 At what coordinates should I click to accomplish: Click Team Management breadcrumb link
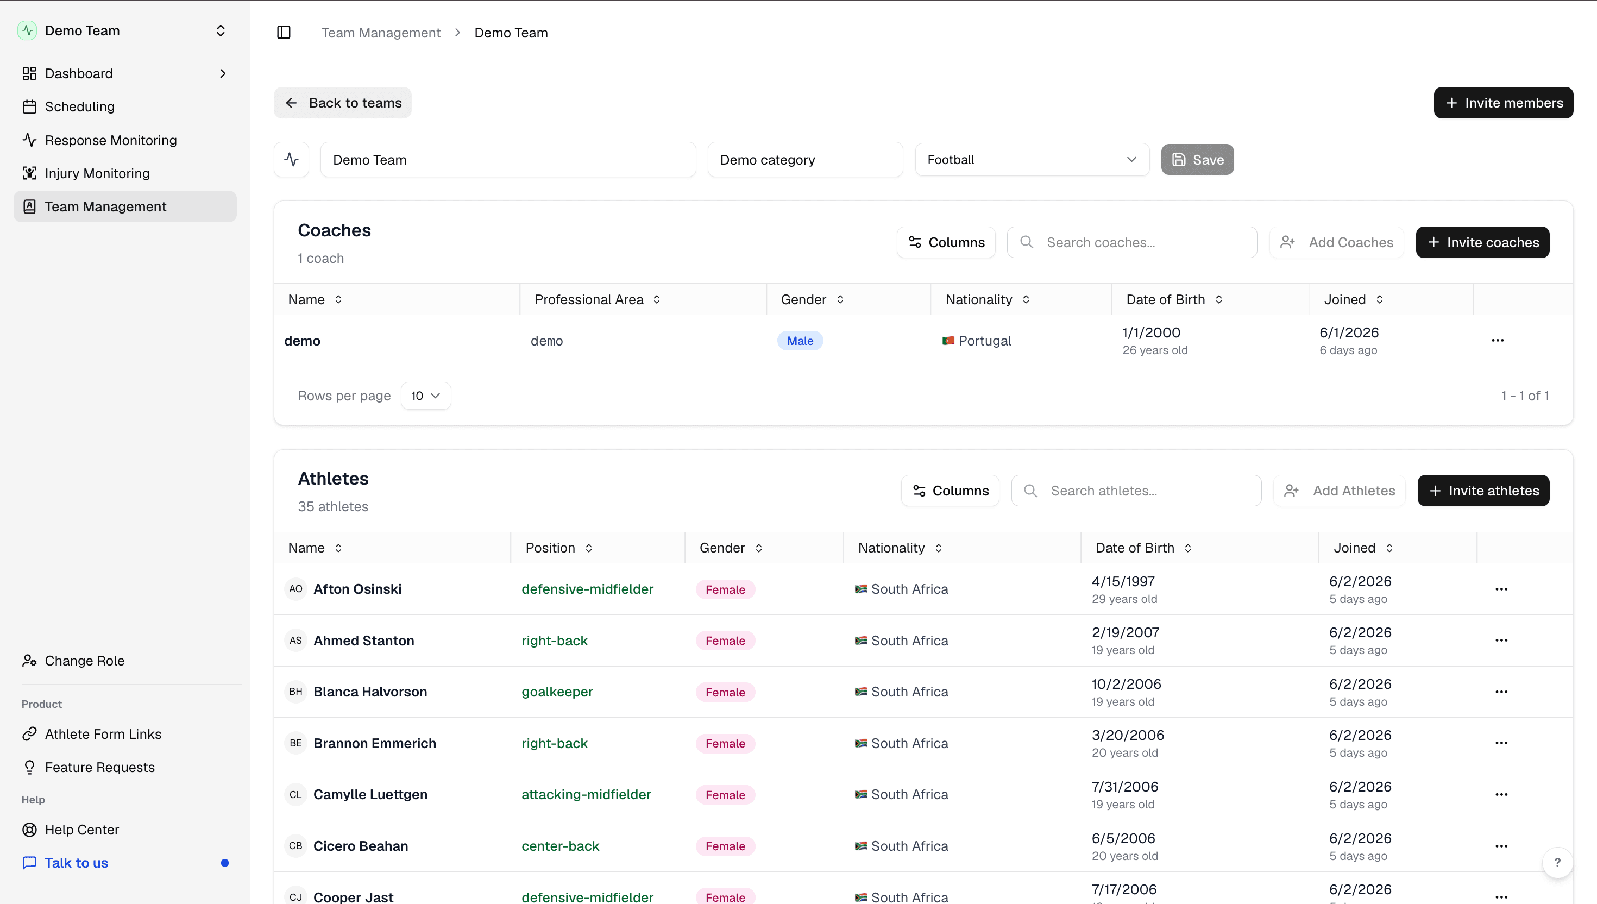[x=380, y=32]
